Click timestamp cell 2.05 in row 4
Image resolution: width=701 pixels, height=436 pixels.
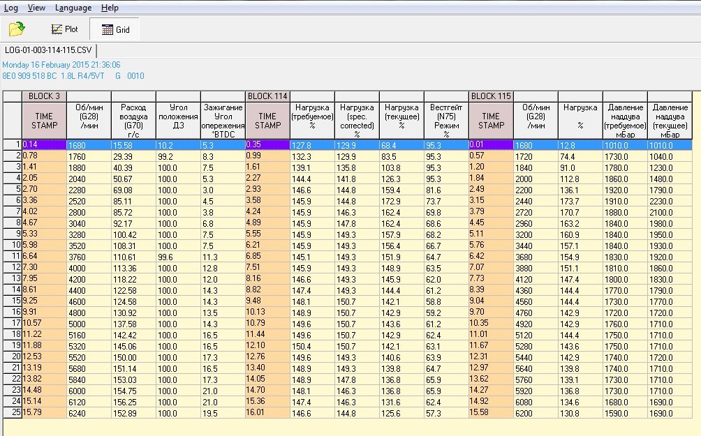[44, 179]
